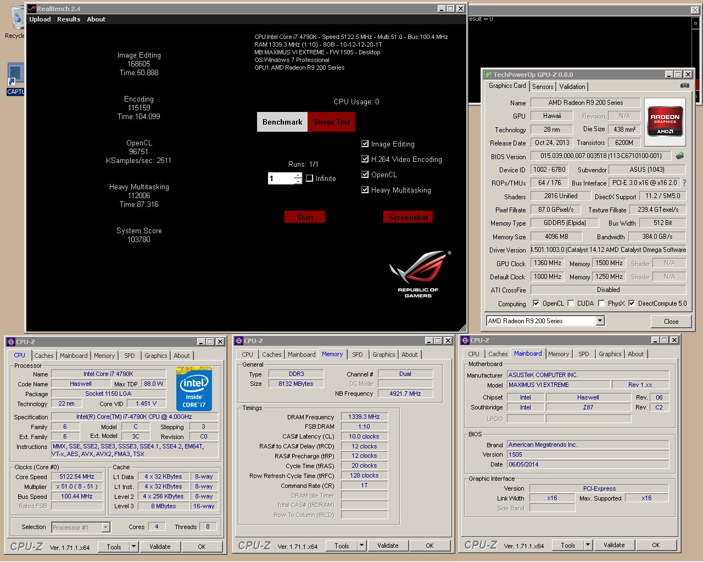Open the RealBench Upload menu
703x562 pixels.
(40, 19)
